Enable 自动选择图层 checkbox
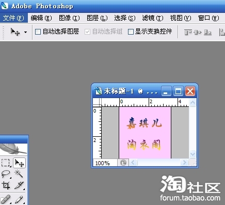This screenshot has width=225, height=205. (38, 32)
